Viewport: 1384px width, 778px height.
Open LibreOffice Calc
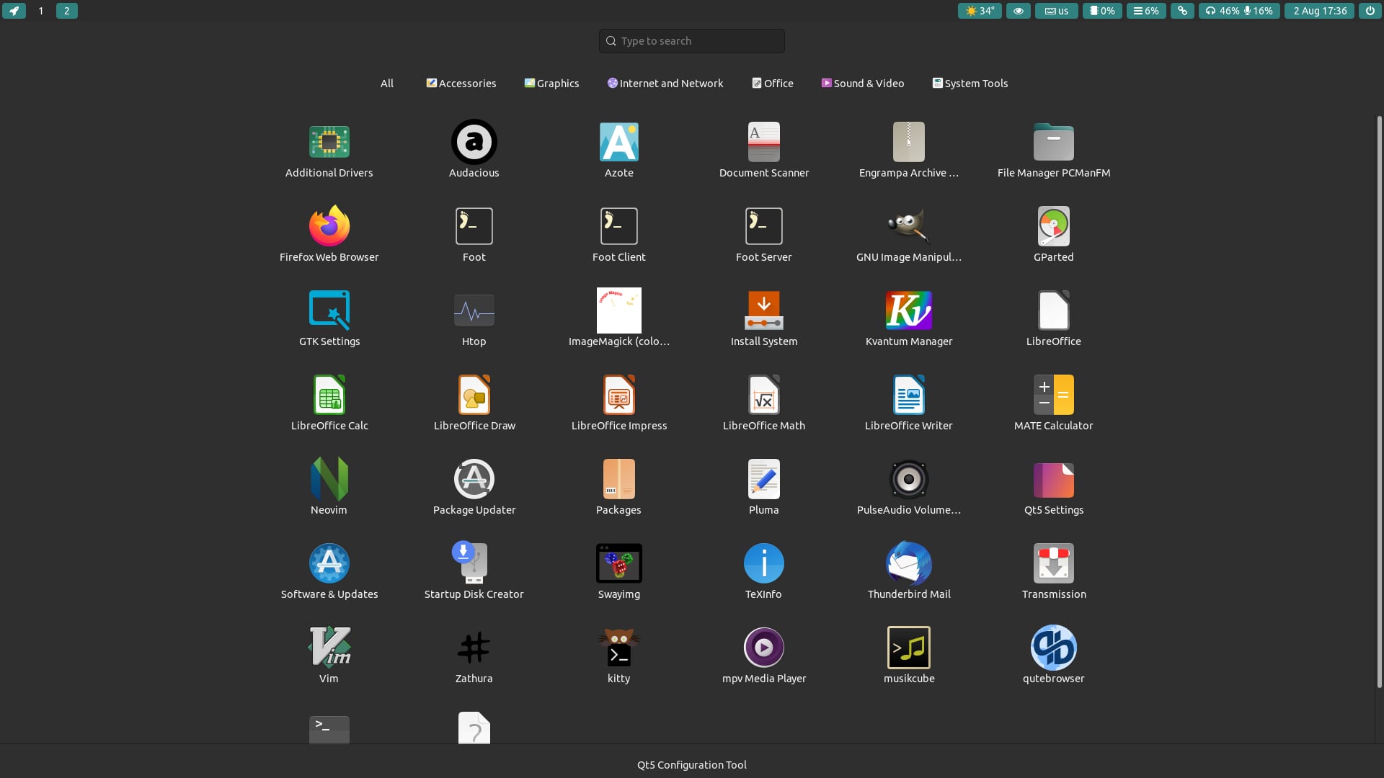[x=329, y=403]
